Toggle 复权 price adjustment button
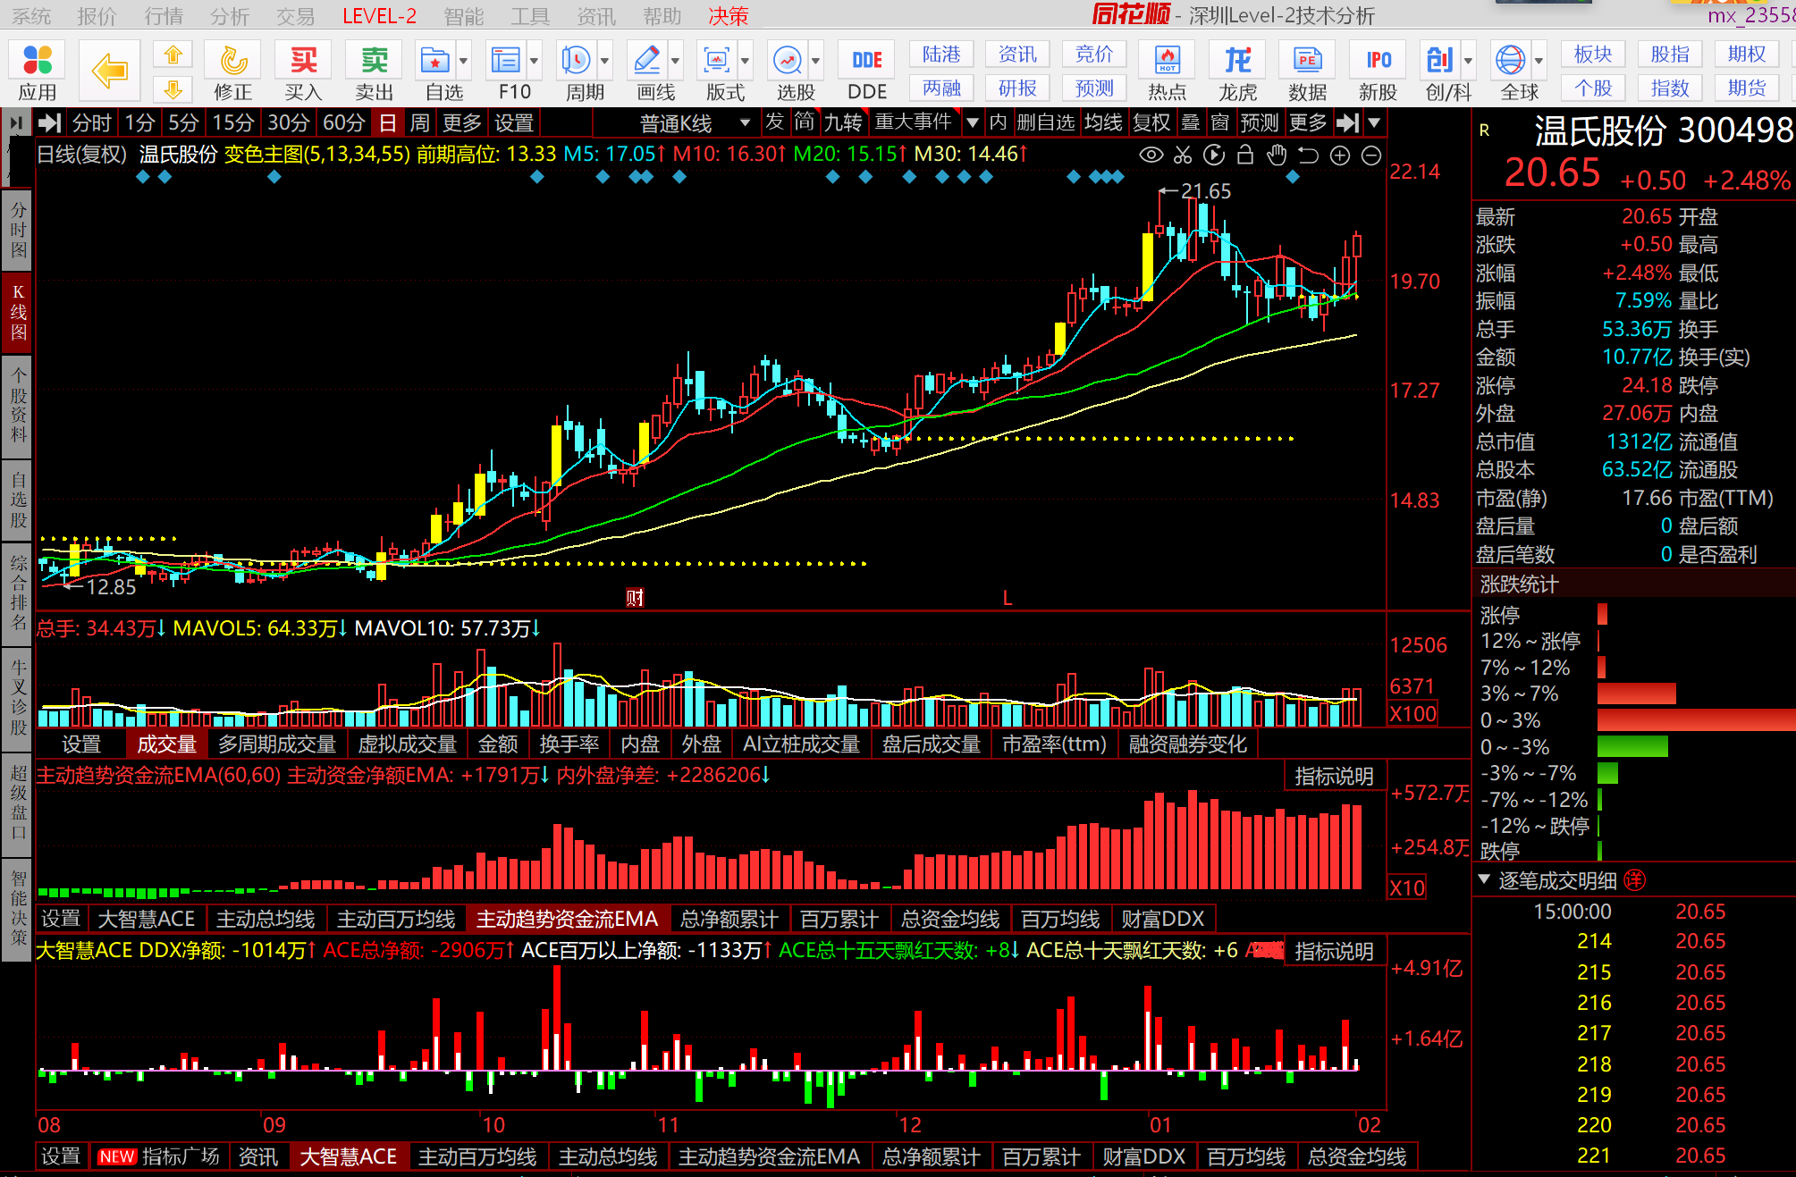Image resolution: width=1796 pixels, height=1177 pixels. [1151, 122]
